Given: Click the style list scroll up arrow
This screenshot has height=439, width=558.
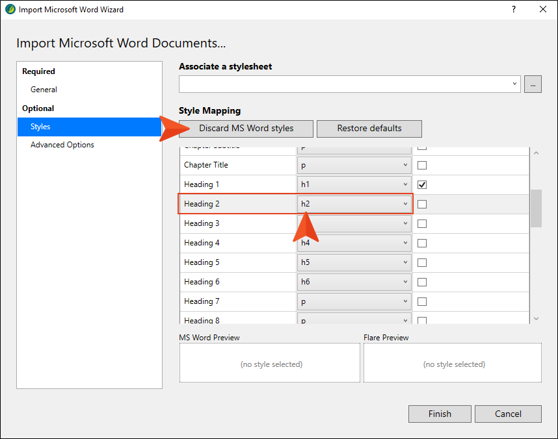Looking at the screenshot, I should (x=537, y=153).
